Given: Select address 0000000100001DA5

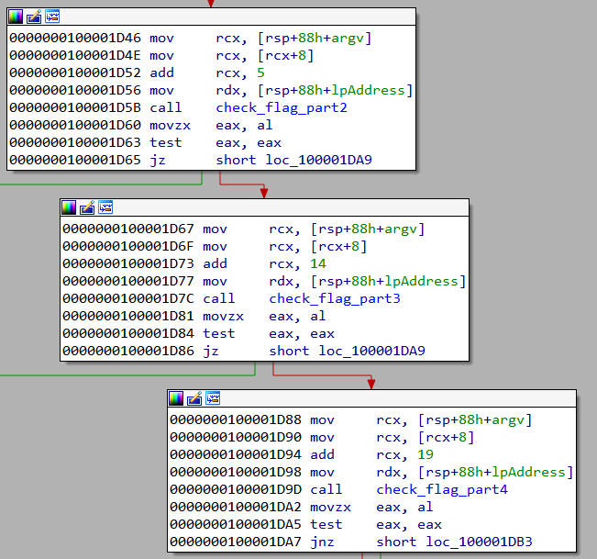Looking at the screenshot, I should pyautogui.click(x=236, y=524).
